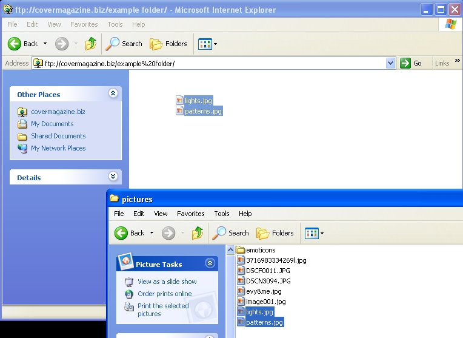Open Back history dropdown in Internet Explorer window
The width and height of the screenshot is (463, 338).
point(45,44)
